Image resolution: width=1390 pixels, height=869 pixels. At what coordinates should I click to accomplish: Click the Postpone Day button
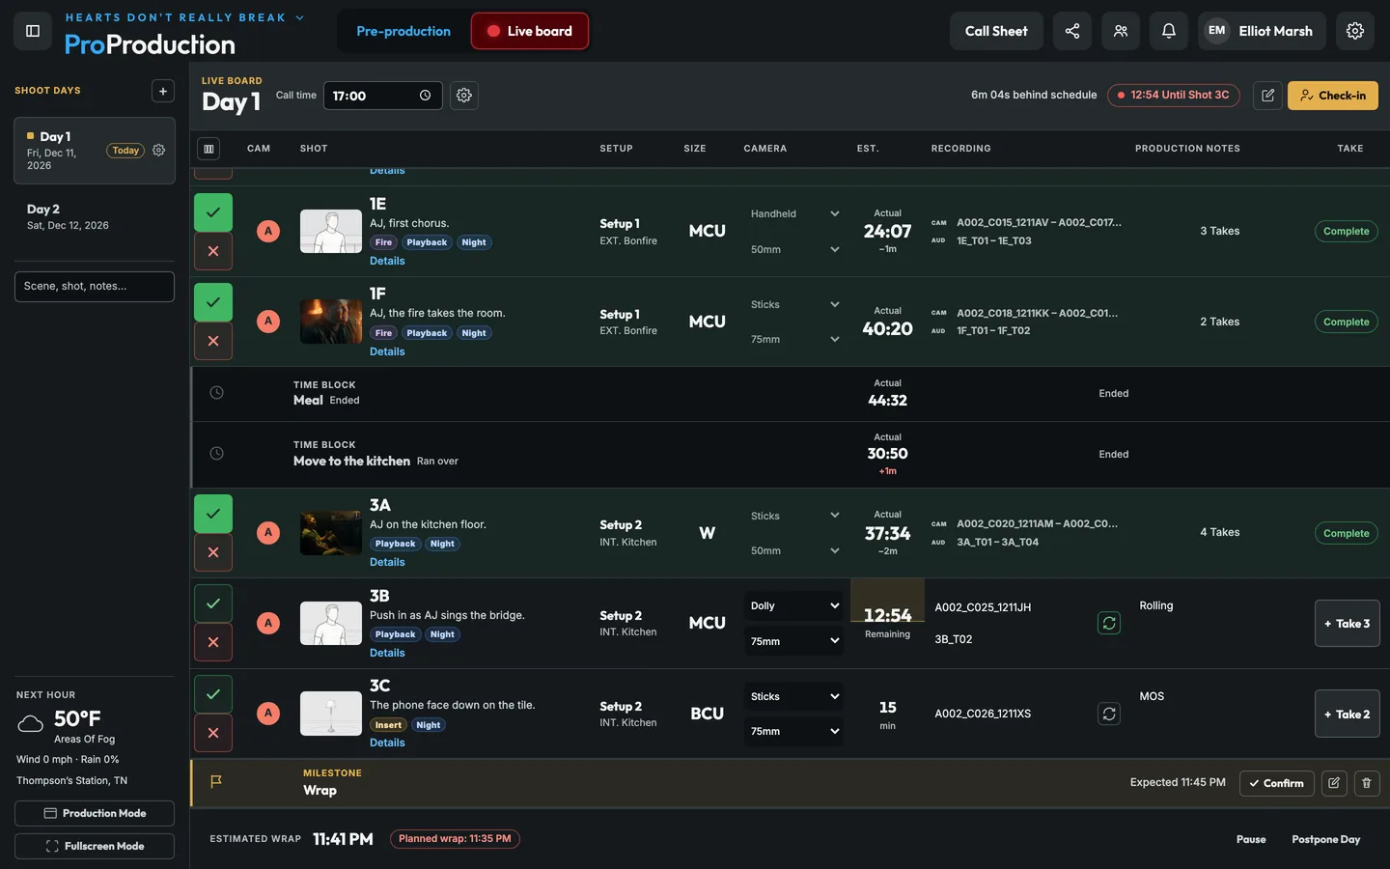coord(1326,839)
